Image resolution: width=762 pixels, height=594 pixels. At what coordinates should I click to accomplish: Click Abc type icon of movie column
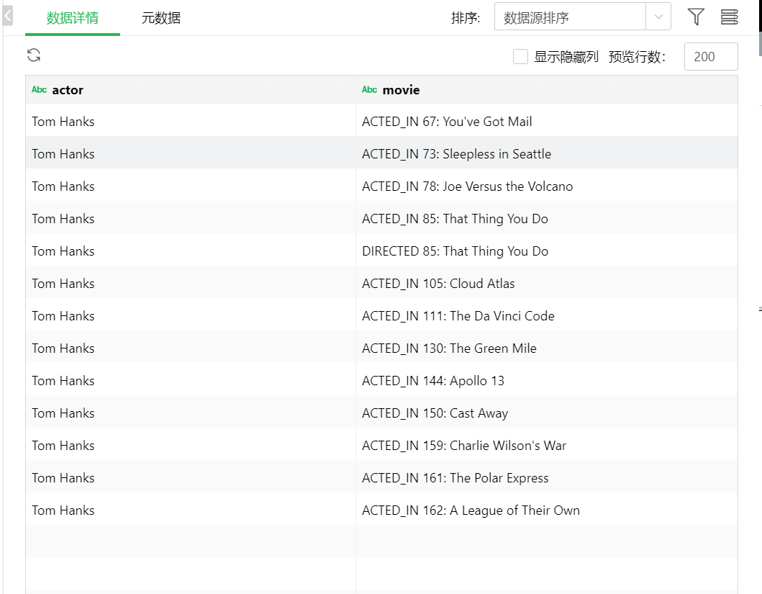coord(369,89)
